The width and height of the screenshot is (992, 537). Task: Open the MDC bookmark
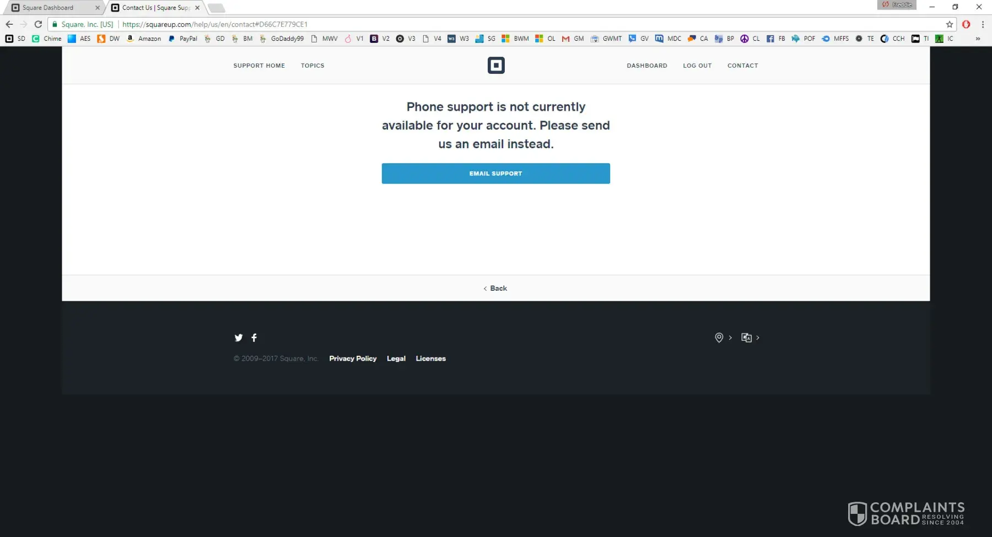[x=668, y=39]
